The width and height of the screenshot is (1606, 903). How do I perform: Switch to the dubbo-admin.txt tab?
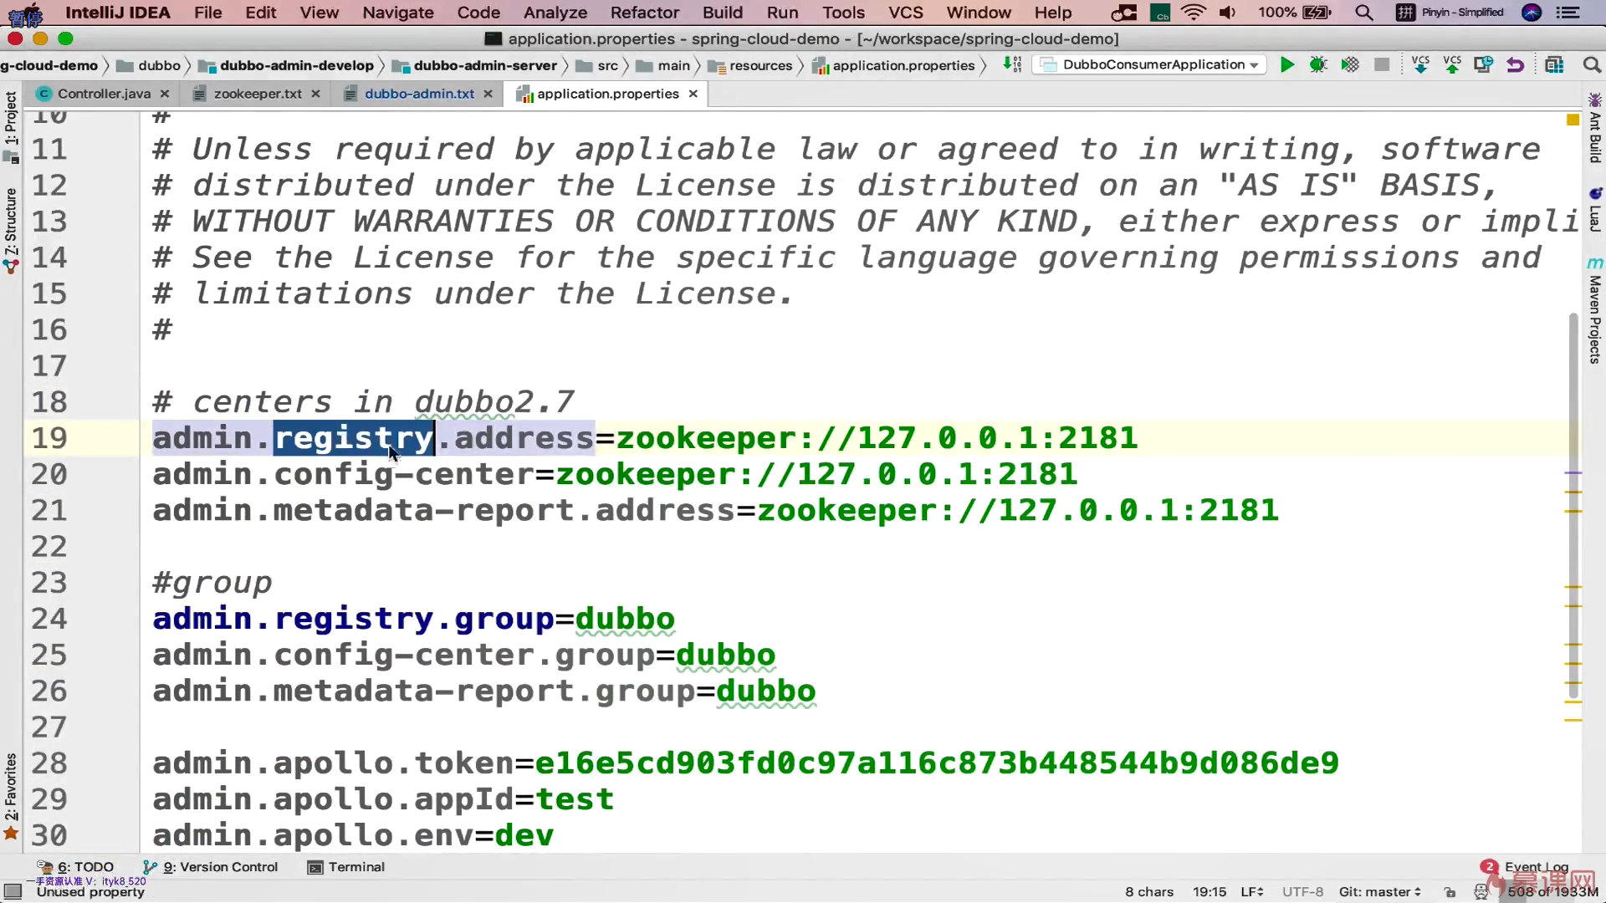click(418, 94)
